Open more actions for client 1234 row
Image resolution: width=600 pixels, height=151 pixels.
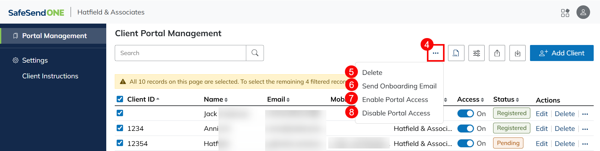[585, 129]
